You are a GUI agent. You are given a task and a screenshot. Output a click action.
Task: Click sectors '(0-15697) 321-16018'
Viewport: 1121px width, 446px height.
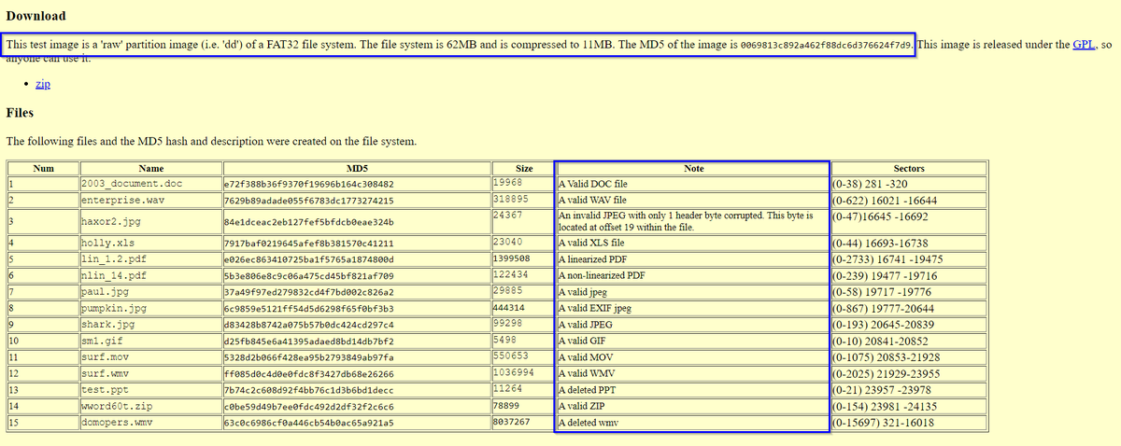pos(886,424)
